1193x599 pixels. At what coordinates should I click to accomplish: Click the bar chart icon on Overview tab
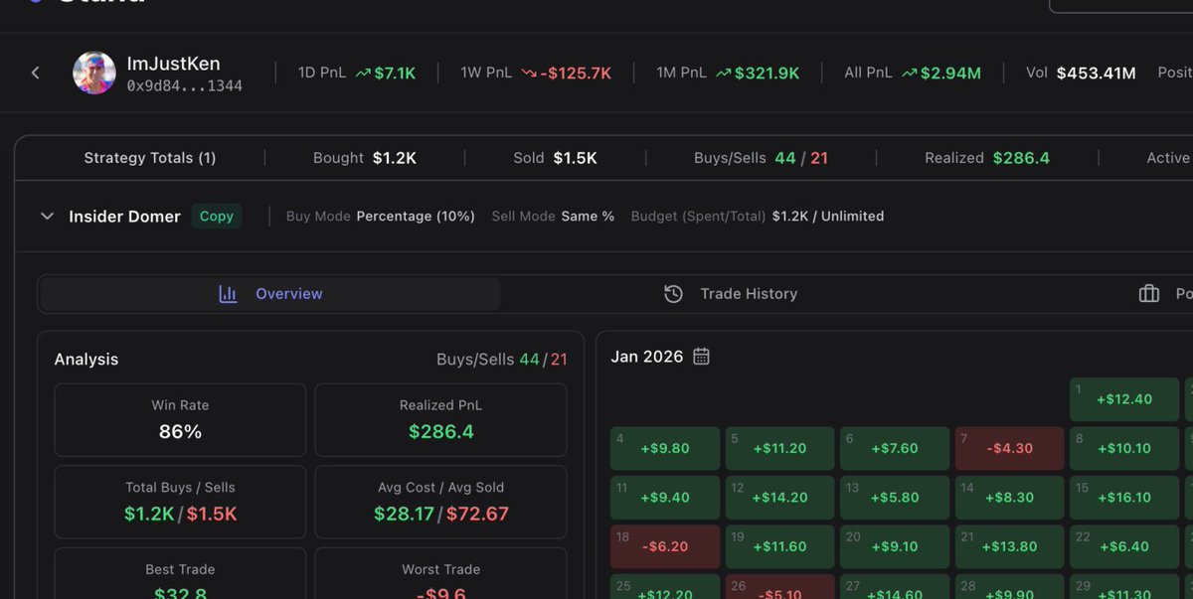tap(228, 293)
